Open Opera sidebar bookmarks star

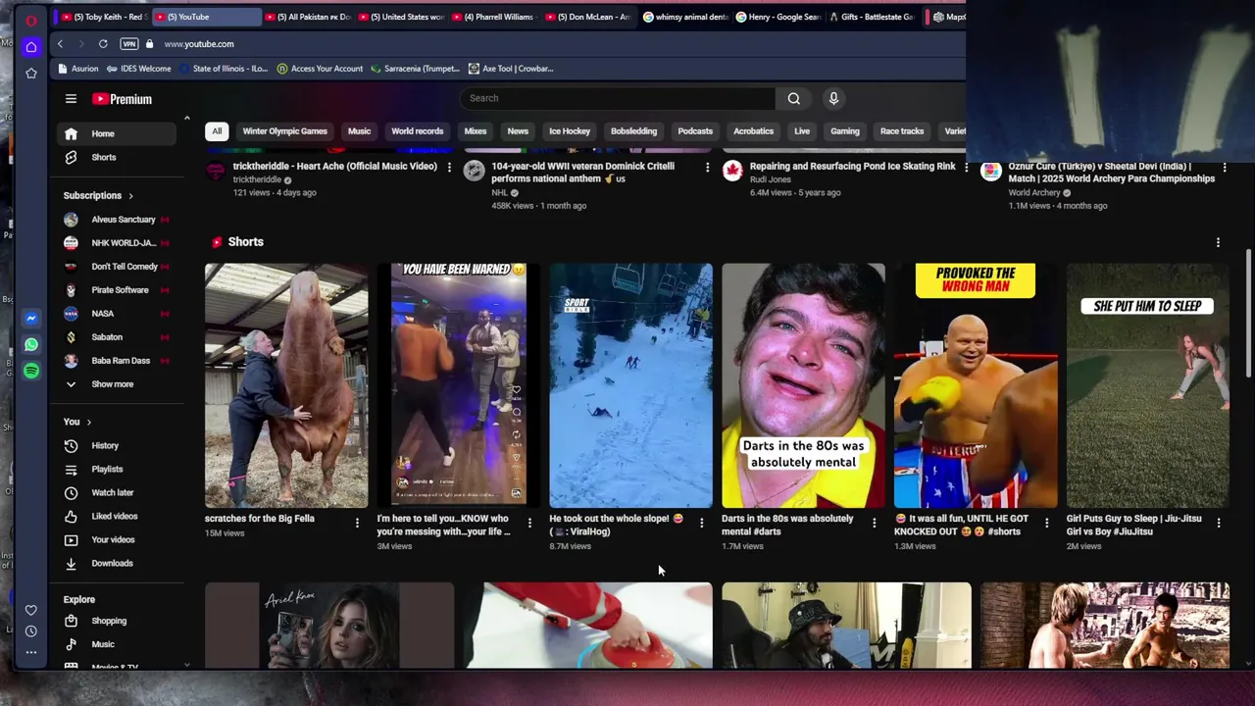click(31, 74)
